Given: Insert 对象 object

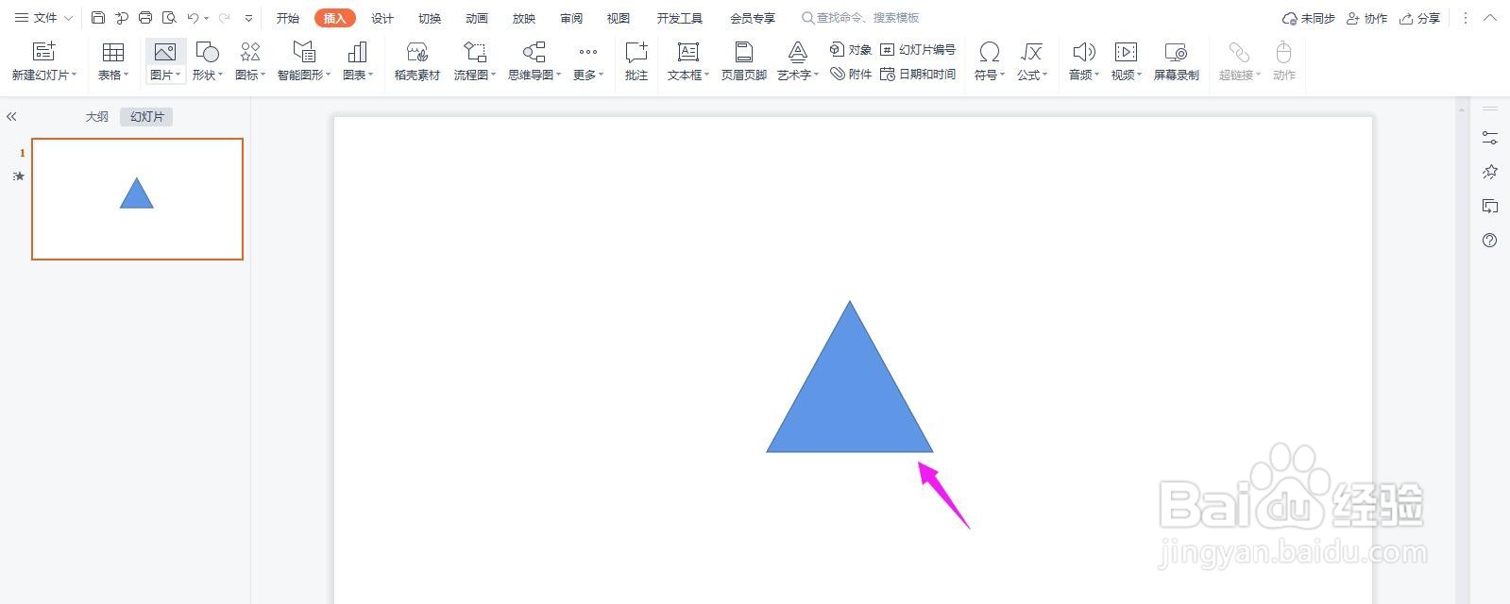Looking at the screenshot, I should (x=850, y=49).
